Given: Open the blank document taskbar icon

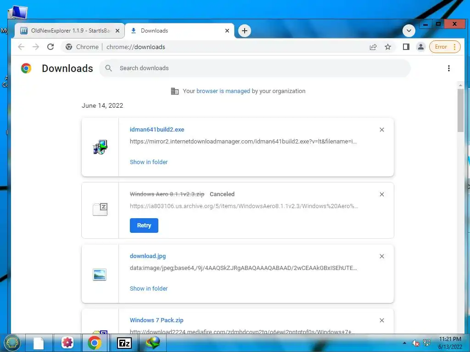Looking at the screenshot, I should point(39,343).
